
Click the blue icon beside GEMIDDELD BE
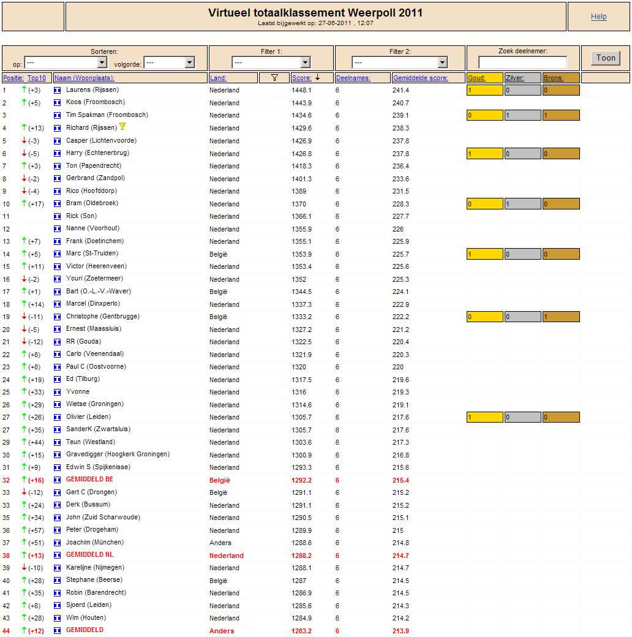(58, 480)
